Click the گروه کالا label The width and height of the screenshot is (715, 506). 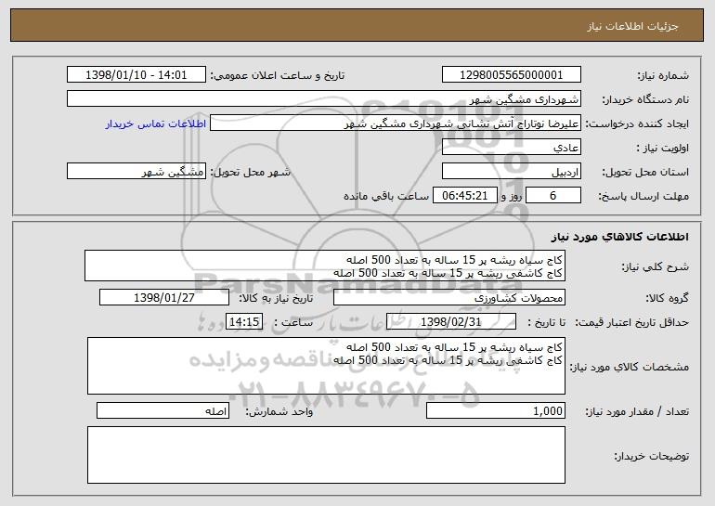click(667, 298)
